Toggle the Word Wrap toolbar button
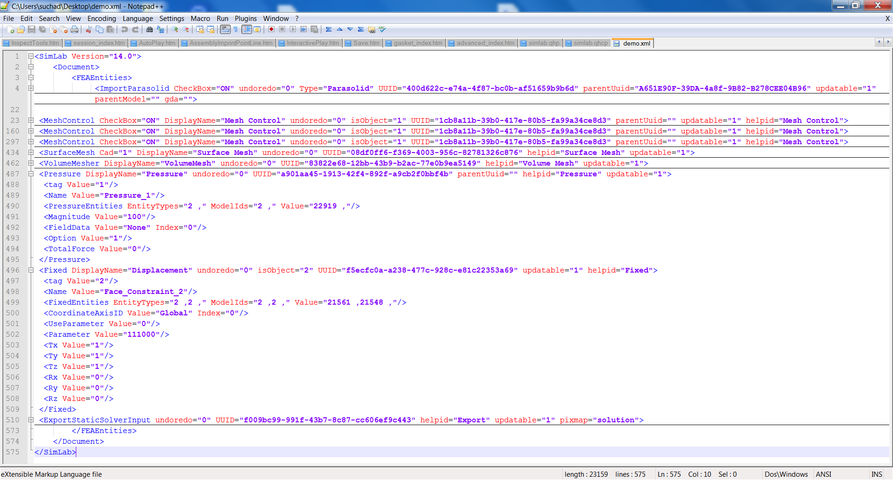This screenshot has height=480, width=893. pyautogui.click(x=225, y=30)
